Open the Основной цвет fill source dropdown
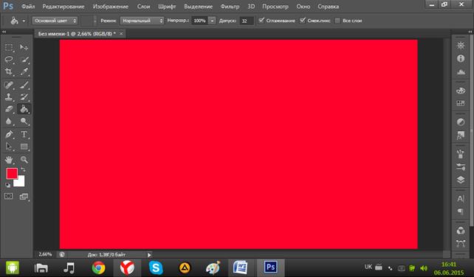Image resolution: width=474 pixels, height=277 pixels. tap(55, 21)
